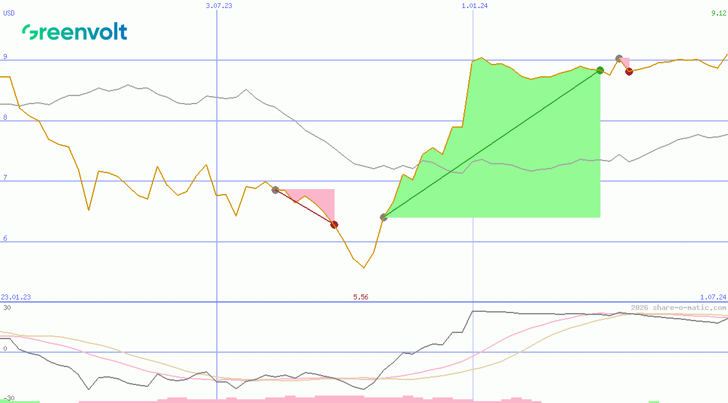Click the 9.12 latest price label
This screenshot has height=403, width=728.
[719, 13]
